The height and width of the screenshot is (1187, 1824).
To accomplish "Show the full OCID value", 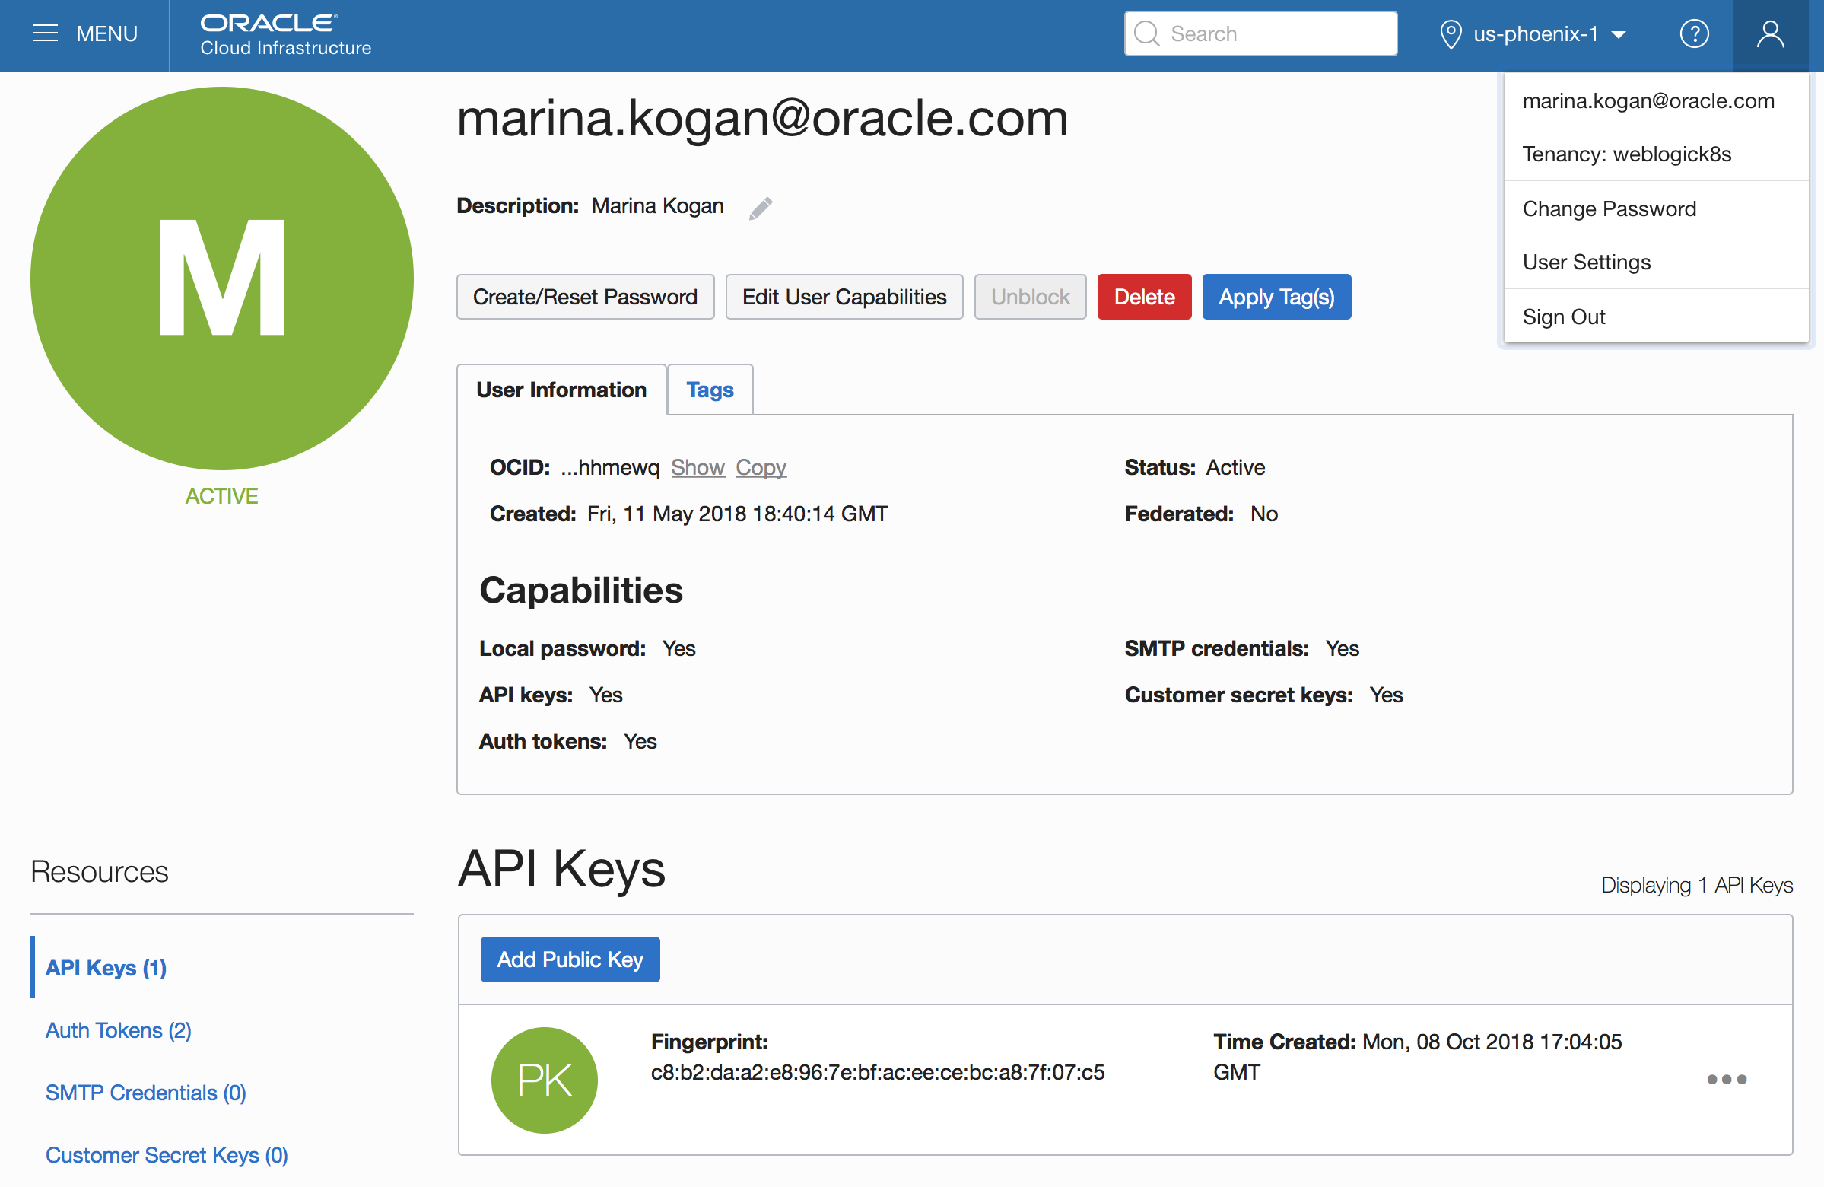I will (x=698, y=467).
